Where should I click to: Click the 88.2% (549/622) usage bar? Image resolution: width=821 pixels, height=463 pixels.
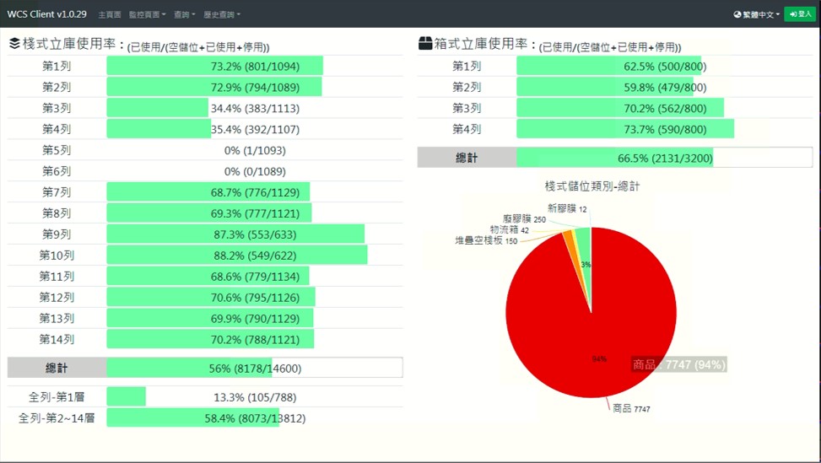(237, 256)
